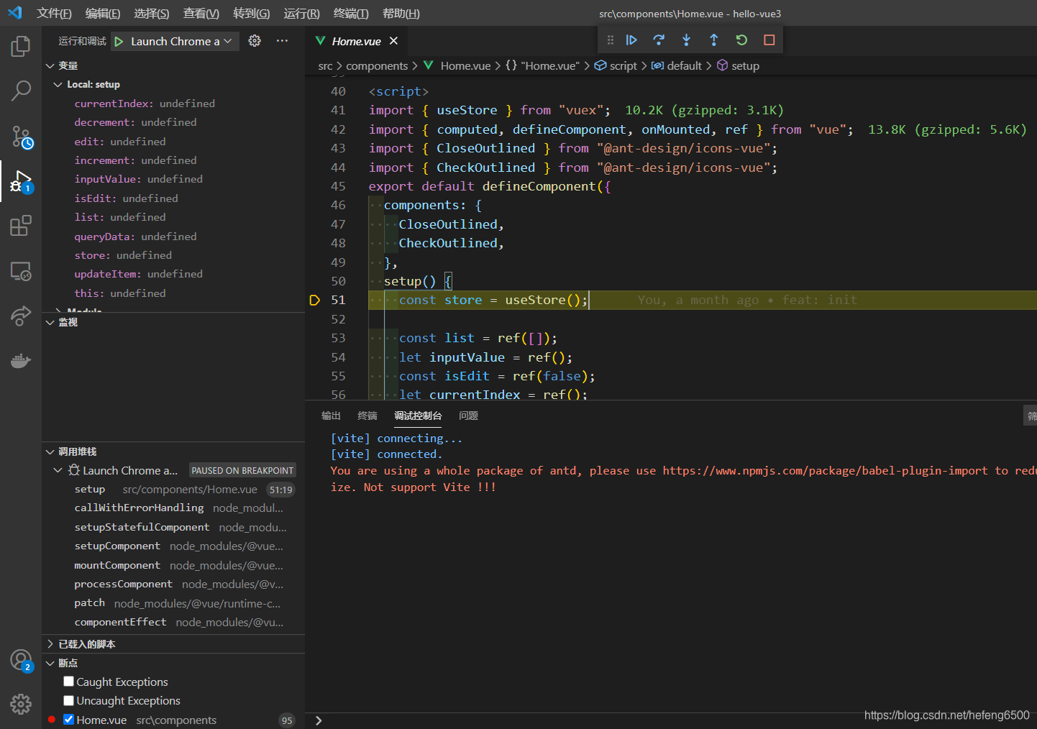Click the Step Out debug icon
This screenshot has height=729, width=1037.
713,40
